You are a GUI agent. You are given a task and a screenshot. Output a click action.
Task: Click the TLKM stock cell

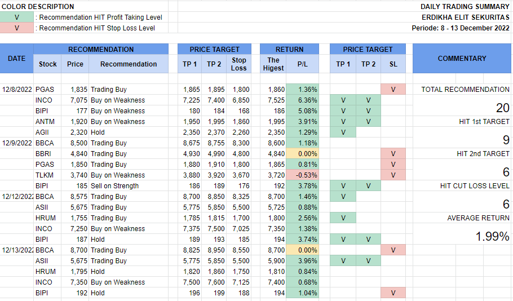click(x=45, y=175)
